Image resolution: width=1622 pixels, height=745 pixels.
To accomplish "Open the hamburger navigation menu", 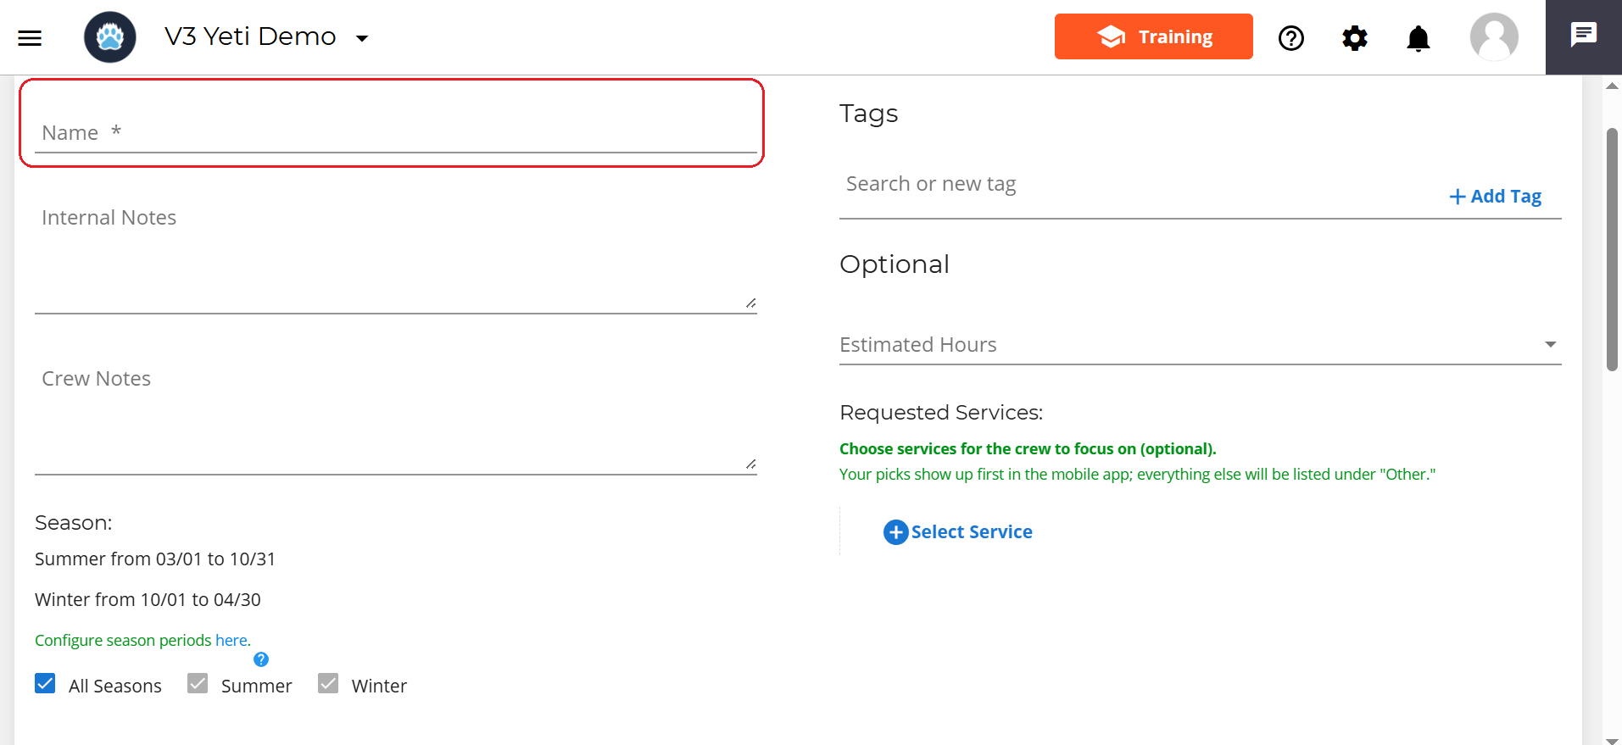I will tap(30, 37).
